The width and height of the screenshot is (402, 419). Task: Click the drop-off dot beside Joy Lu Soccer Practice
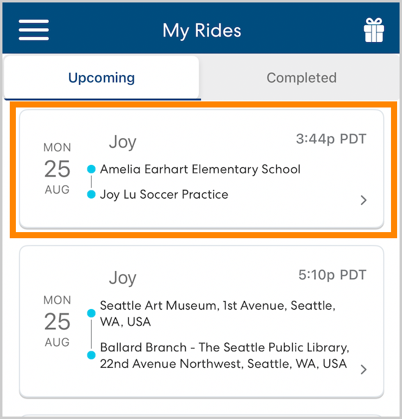(91, 195)
